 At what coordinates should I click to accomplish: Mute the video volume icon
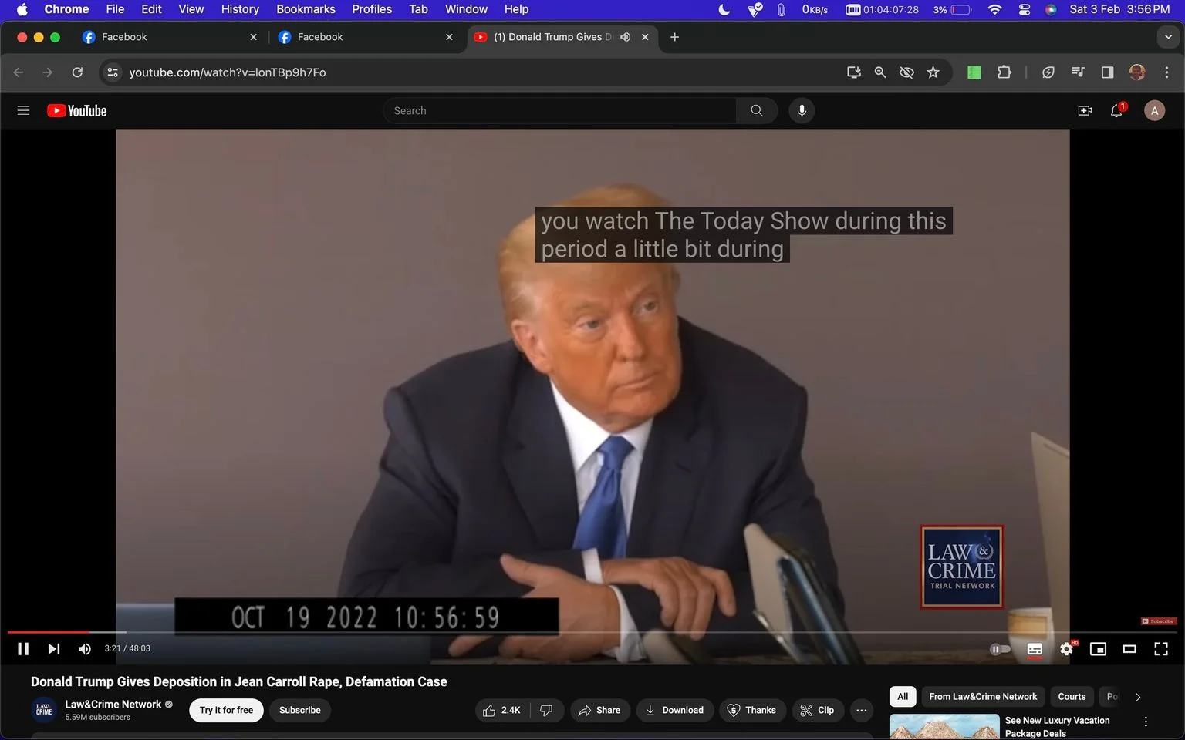85,649
